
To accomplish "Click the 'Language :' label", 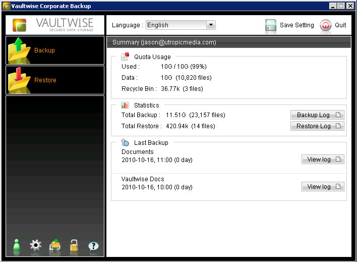I will coord(127,25).
